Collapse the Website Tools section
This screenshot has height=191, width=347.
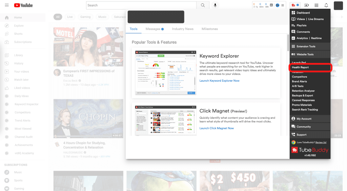(x=305, y=54)
